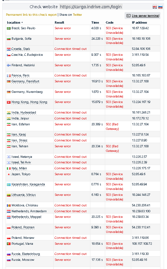Viewport: 167px width, 269px height.
Task: Sort using the Location column arrow
Action: coord(22,23)
